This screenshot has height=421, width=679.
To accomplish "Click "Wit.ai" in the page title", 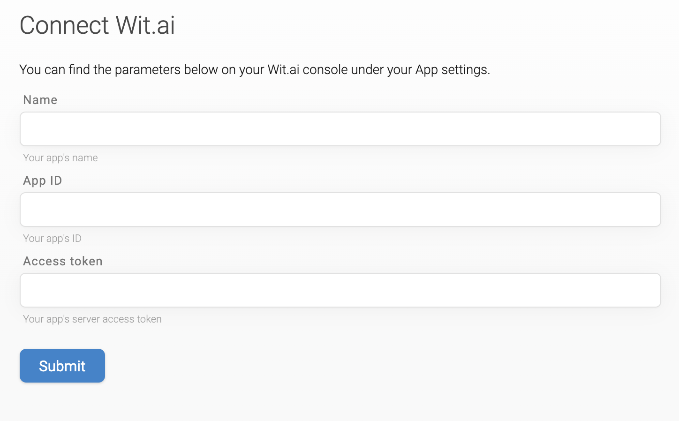I will [x=145, y=25].
